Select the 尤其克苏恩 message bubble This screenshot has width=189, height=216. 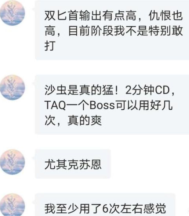click(x=73, y=164)
